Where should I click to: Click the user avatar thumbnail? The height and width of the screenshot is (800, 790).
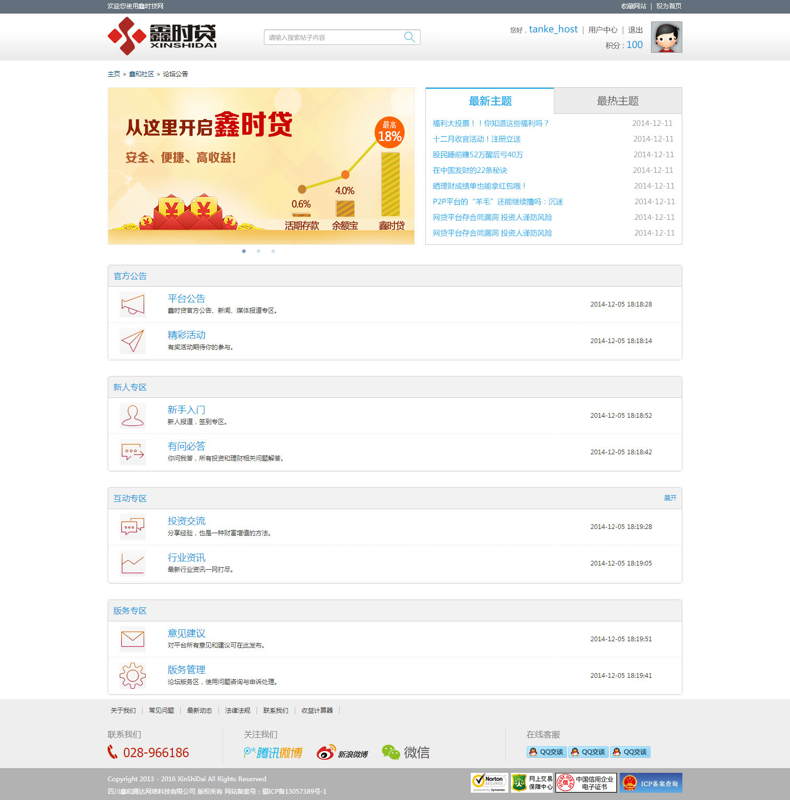click(666, 37)
